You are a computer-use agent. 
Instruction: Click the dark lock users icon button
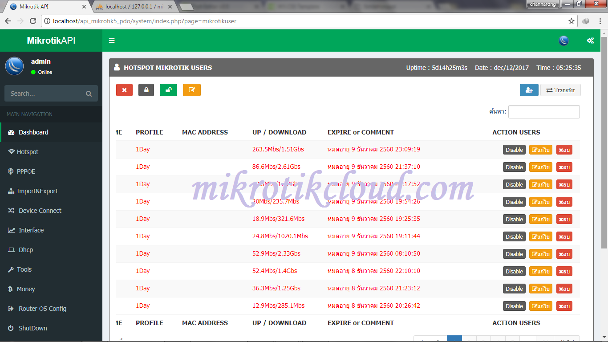tap(146, 90)
